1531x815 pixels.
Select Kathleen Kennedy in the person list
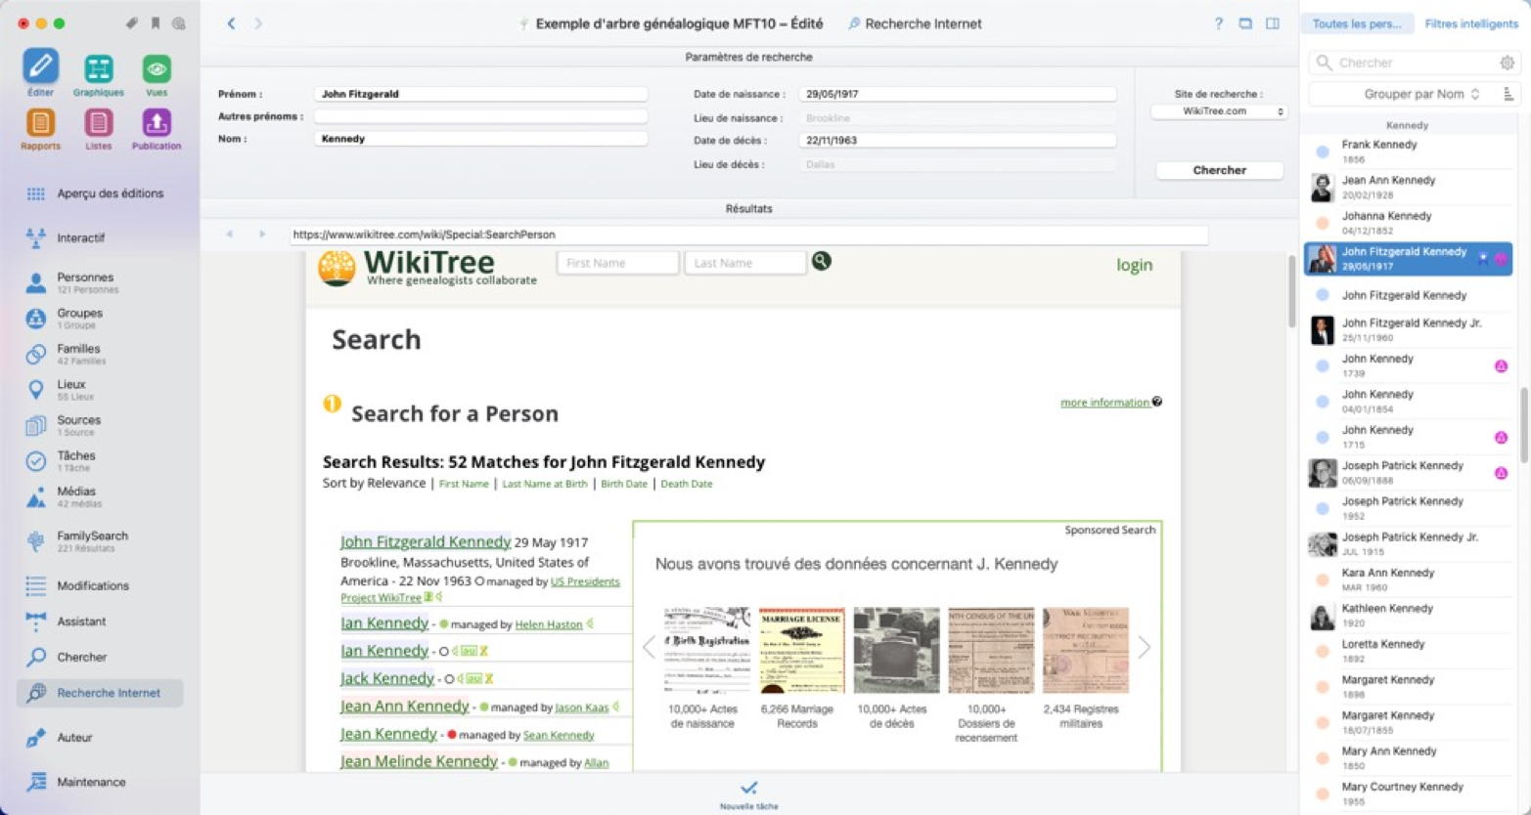pyautogui.click(x=1409, y=616)
